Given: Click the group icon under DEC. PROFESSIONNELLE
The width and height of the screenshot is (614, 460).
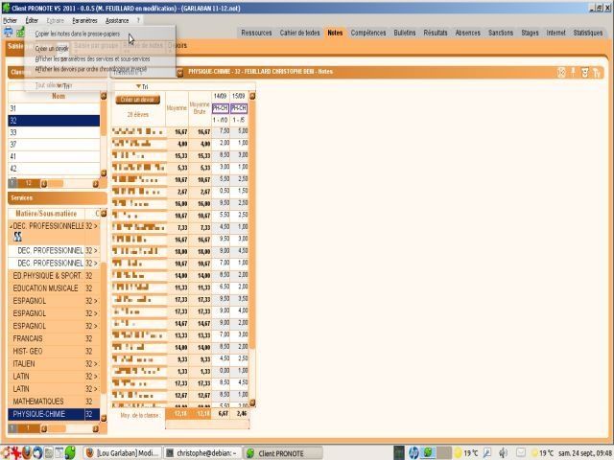Looking at the screenshot, I should coord(17,237).
